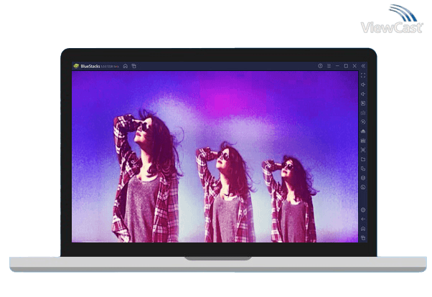Click the hexagonal eco mode icon in the sidebar
The image size is (432, 297).
point(363,178)
